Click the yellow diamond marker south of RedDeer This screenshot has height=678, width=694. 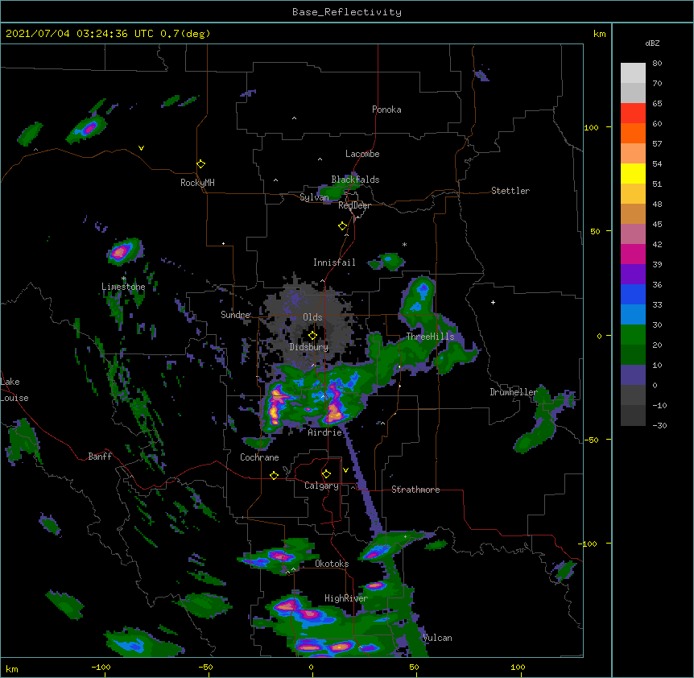pyautogui.click(x=343, y=226)
